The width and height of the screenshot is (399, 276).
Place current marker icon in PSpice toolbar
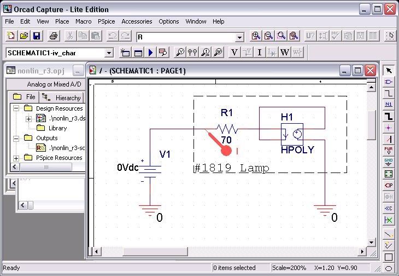click(206, 53)
